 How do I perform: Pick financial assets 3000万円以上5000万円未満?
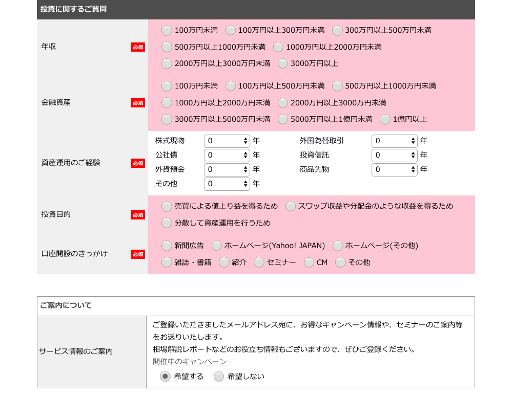pos(167,119)
